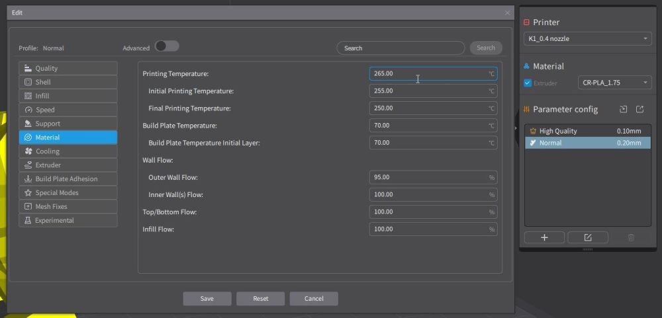Open the Build Plate Adhesion tab
The height and width of the screenshot is (318, 662).
[68, 179]
